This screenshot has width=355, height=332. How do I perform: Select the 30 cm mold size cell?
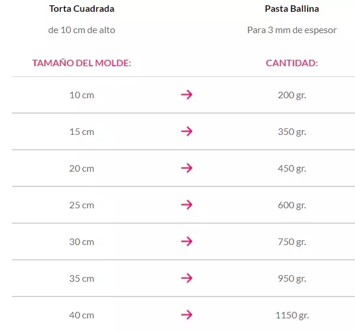[82, 242]
